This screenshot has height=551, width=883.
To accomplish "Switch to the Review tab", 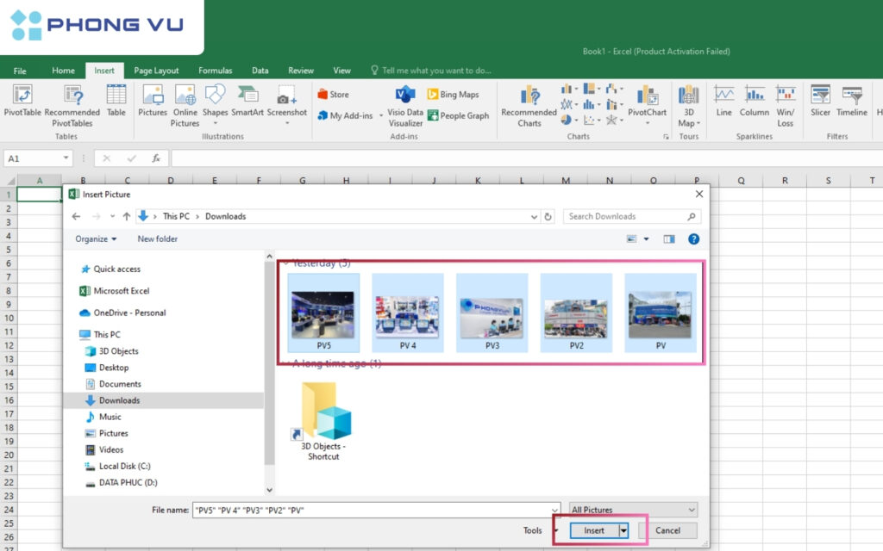I will coord(301,71).
